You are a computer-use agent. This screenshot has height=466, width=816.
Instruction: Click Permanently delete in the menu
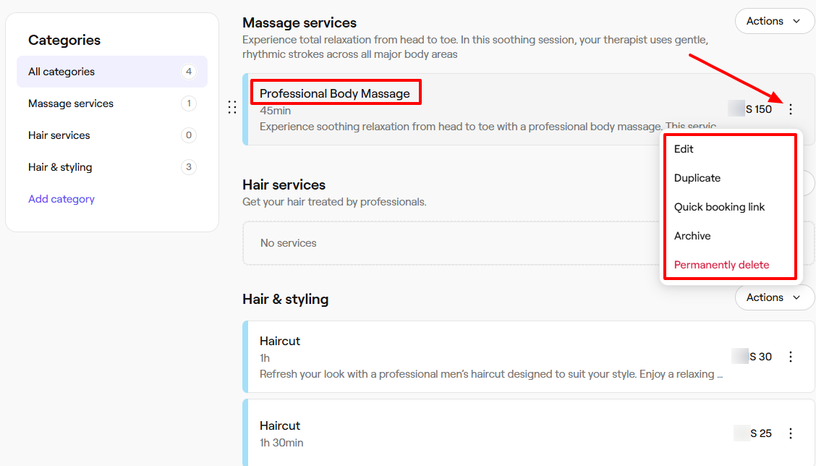(721, 264)
